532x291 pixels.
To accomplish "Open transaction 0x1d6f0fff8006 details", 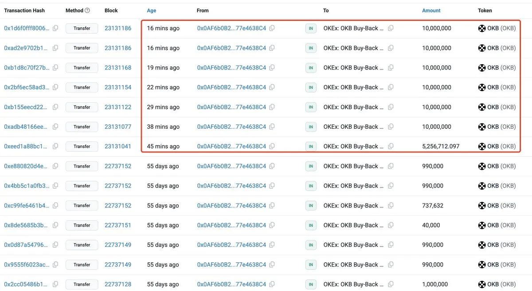I will click(x=27, y=28).
